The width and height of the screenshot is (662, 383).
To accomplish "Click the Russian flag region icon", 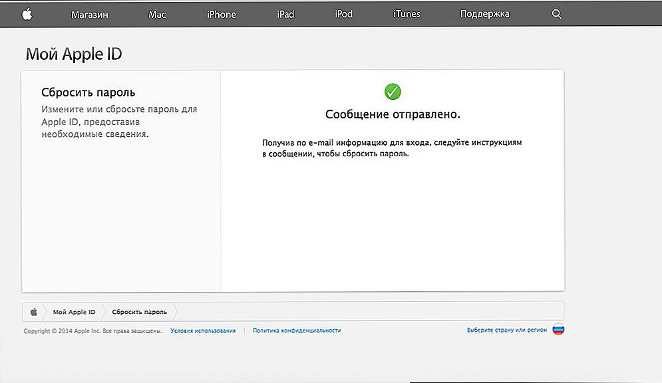I will [558, 329].
